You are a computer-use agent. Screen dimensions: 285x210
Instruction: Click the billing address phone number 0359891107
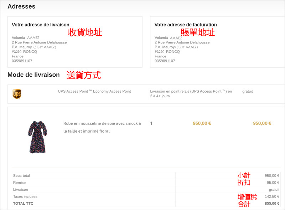pos(165,61)
